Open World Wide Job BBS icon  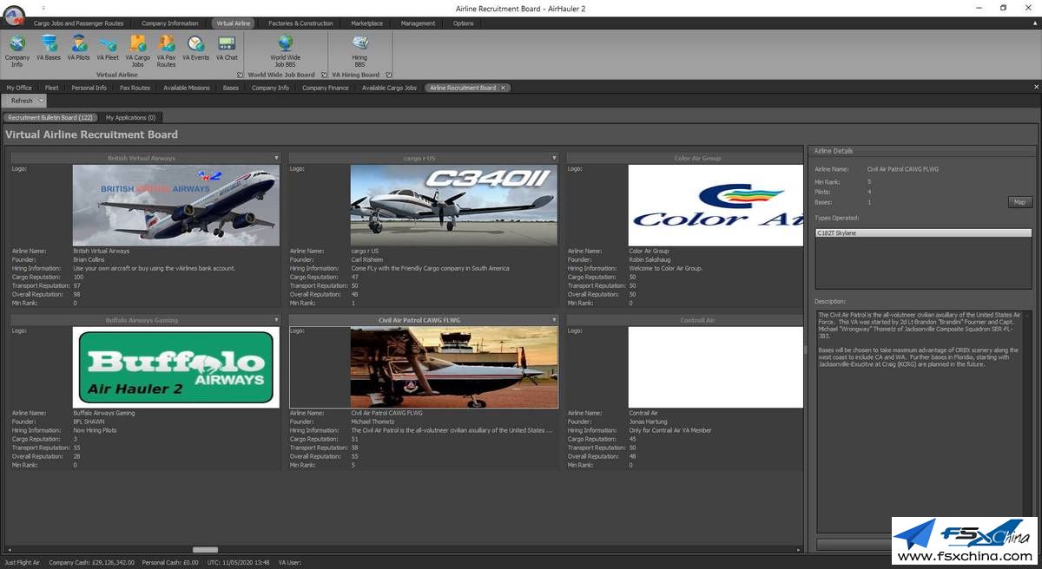tap(285, 51)
